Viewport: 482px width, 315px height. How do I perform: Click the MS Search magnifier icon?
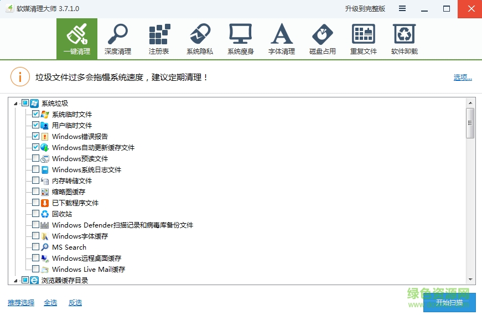click(45, 247)
